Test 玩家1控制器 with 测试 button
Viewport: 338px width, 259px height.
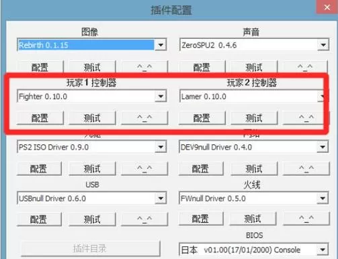[92, 117]
